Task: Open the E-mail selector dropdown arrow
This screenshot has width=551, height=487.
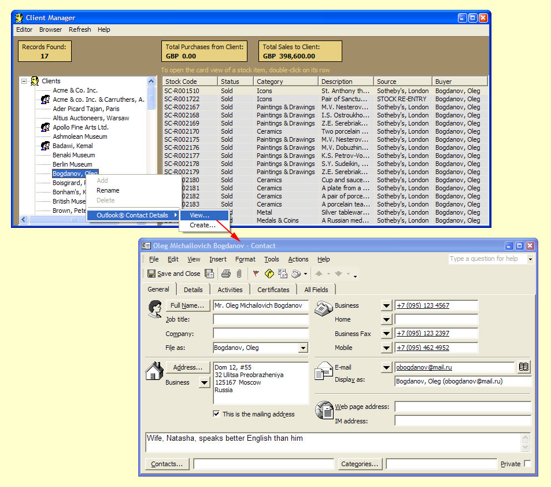Action: (386, 367)
